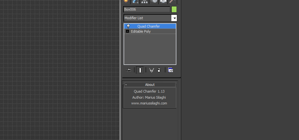Switch to the Motion panel tab

pyautogui.click(x=154, y=2)
